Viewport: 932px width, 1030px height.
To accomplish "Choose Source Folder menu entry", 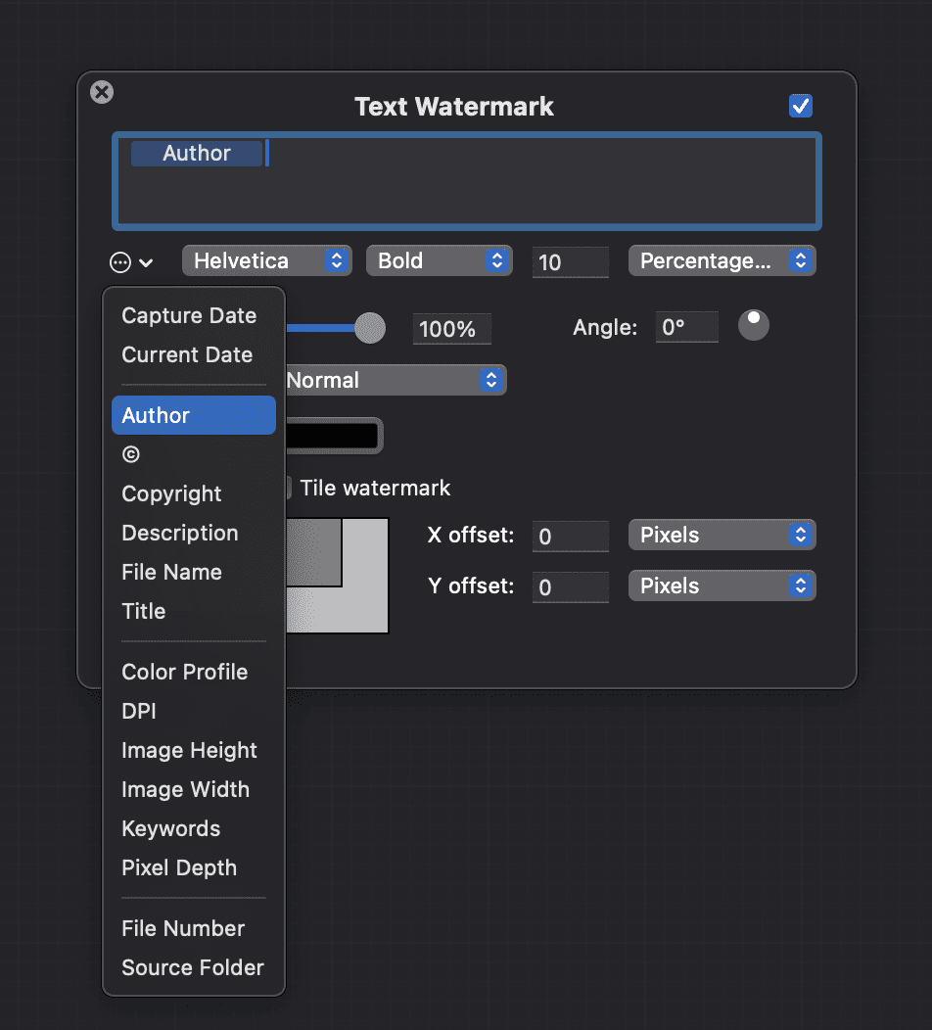I will (193, 968).
